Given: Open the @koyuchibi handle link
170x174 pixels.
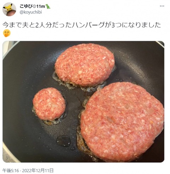Looking at the screenshot, I should [30, 12].
